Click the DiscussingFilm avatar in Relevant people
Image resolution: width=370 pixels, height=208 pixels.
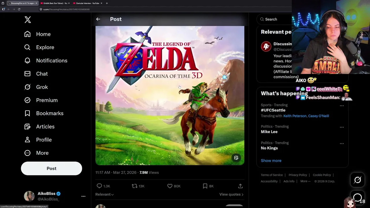click(x=266, y=47)
